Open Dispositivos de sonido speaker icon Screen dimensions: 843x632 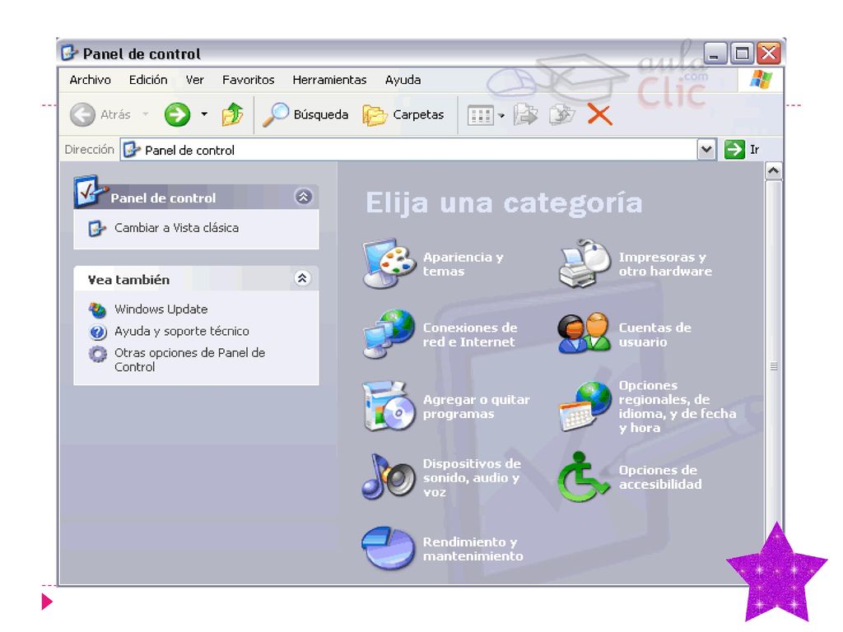pos(389,476)
